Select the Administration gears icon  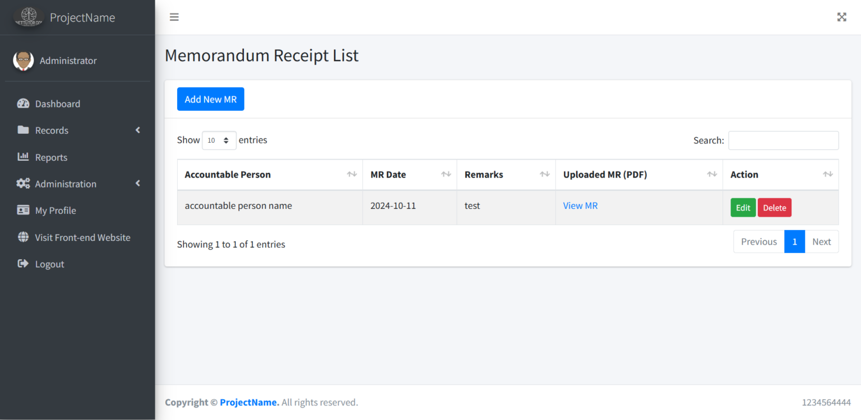point(23,183)
